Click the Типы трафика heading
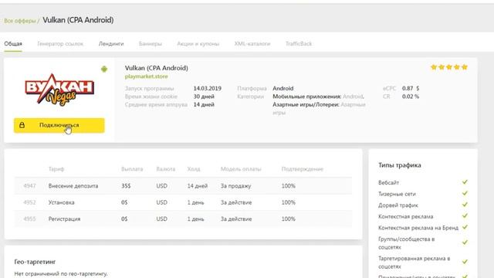 pos(400,165)
